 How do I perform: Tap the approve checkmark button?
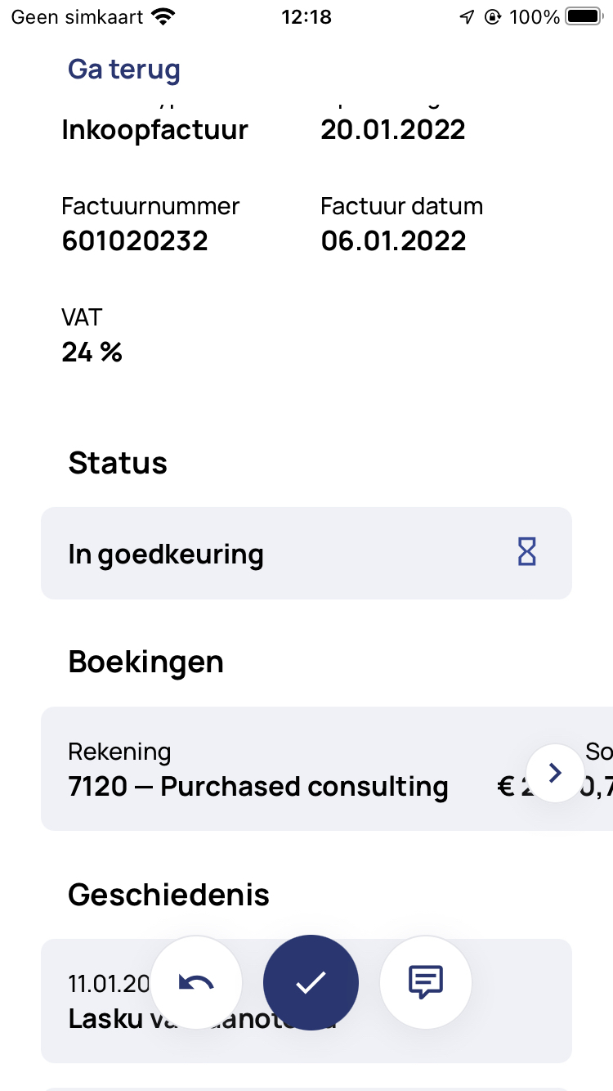[x=311, y=982]
